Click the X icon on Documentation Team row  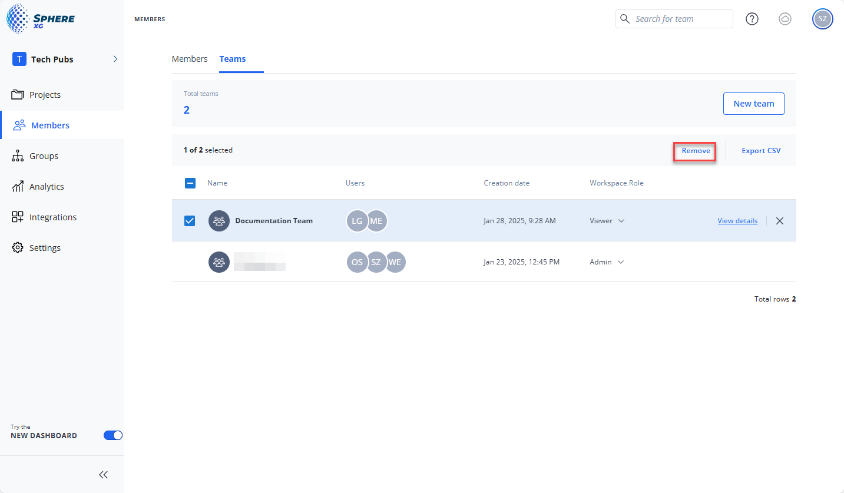(780, 221)
